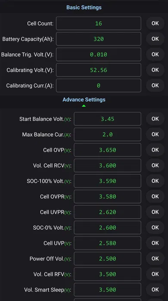Confirm SOC-0% Volt. with OK

[155, 228]
